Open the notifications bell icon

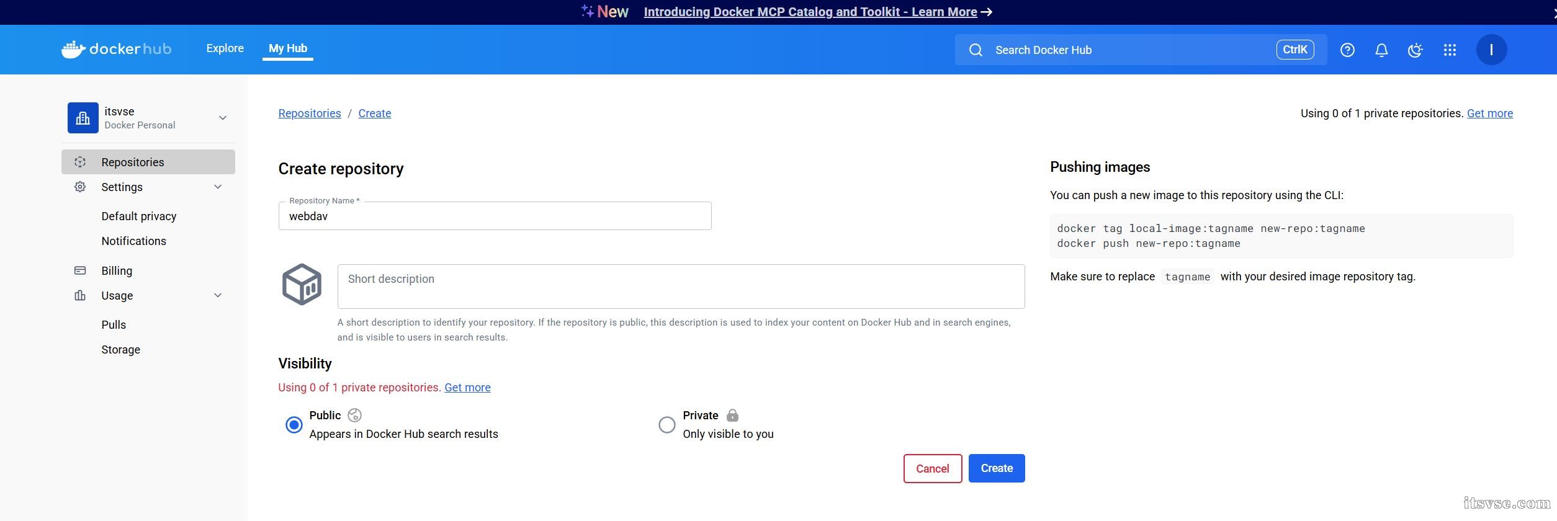1381,50
